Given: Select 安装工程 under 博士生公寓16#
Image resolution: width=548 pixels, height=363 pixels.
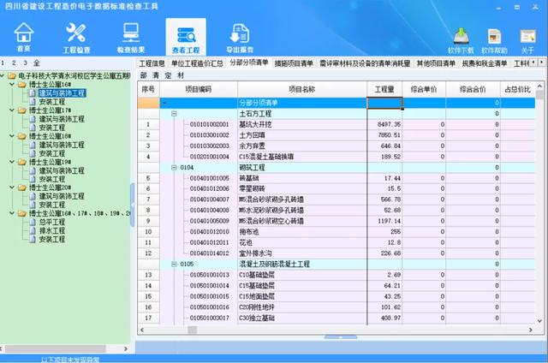Looking at the screenshot, I should (x=51, y=102).
